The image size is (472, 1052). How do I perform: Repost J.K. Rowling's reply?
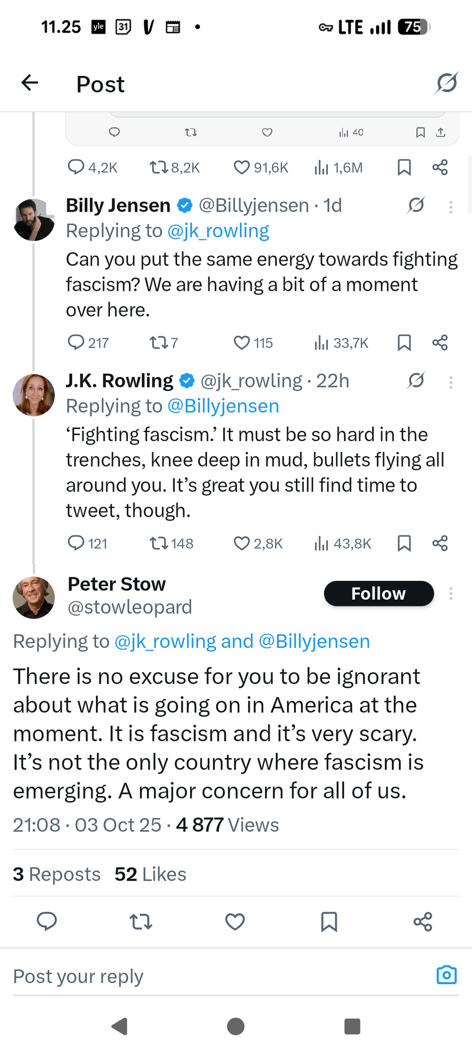click(159, 543)
